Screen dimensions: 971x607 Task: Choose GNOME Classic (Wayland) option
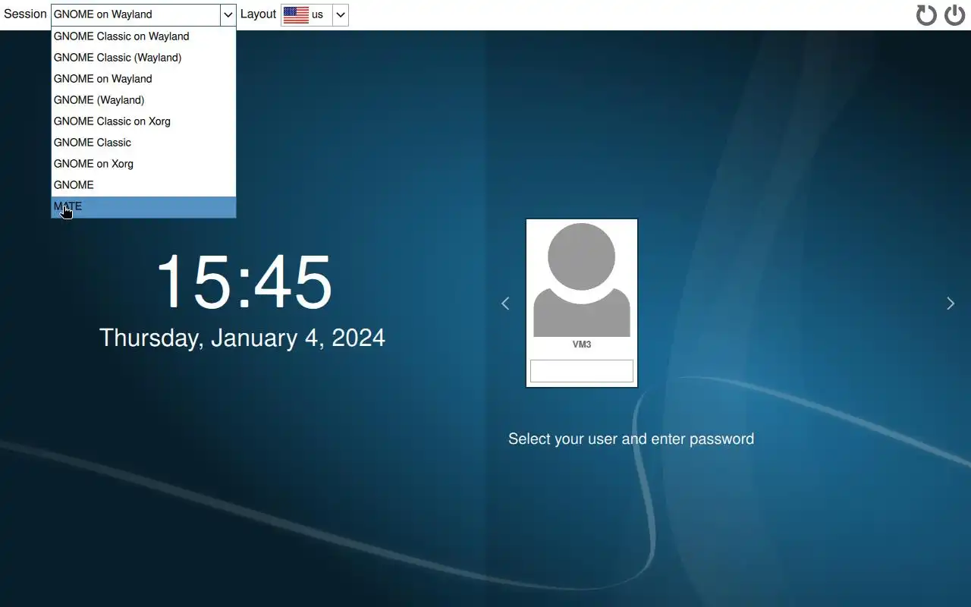143,58
